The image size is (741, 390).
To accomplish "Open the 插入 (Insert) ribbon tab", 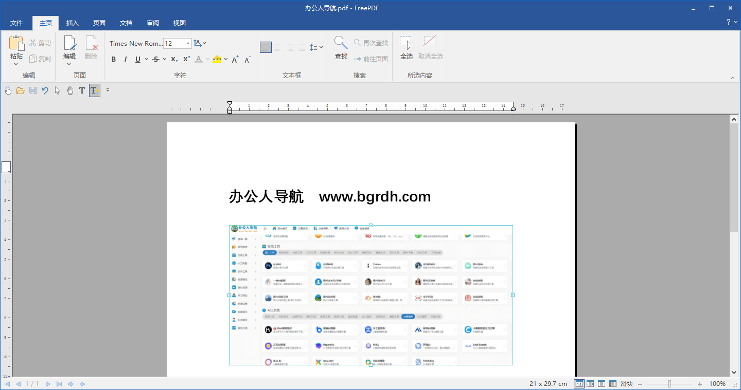I will click(x=73, y=23).
